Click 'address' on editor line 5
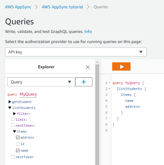This screenshot has height=165, width=164. click(x=133, y=107)
